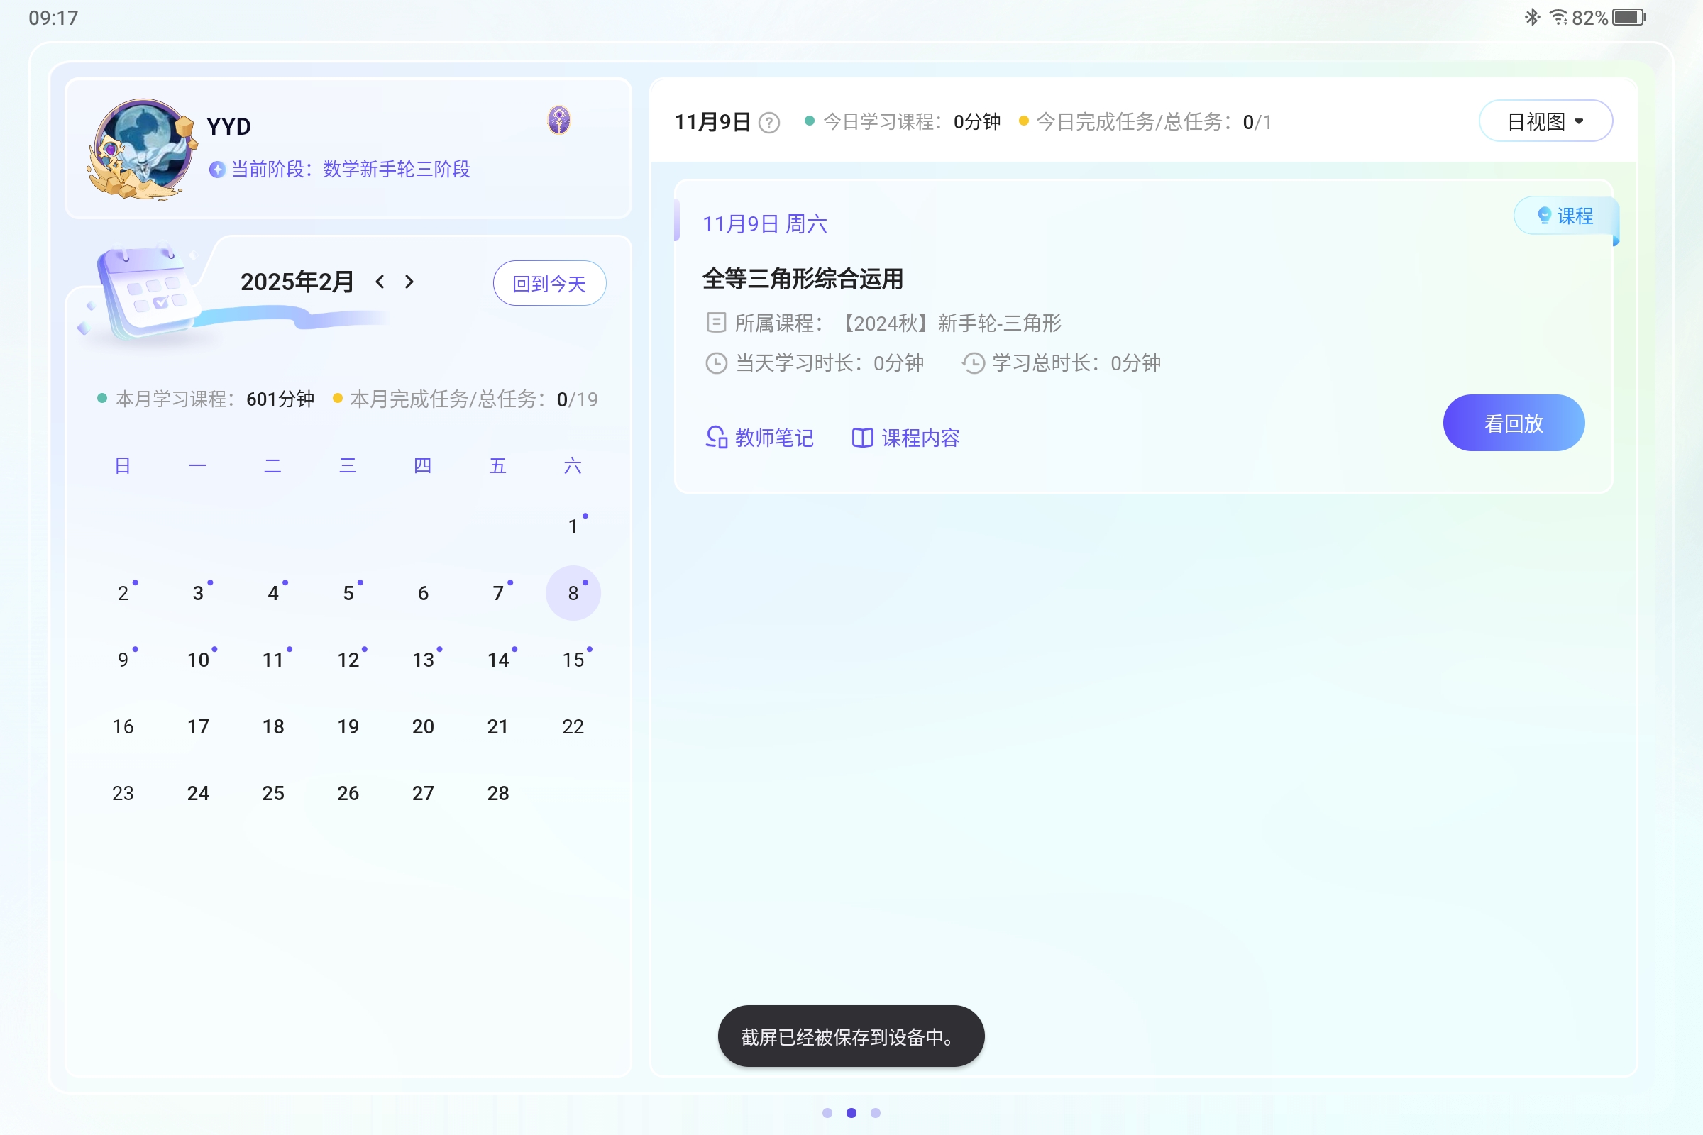Open the YYD profile avatar
The height and width of the screenshot is (1135, 1703).
click(x=143, y=149)
